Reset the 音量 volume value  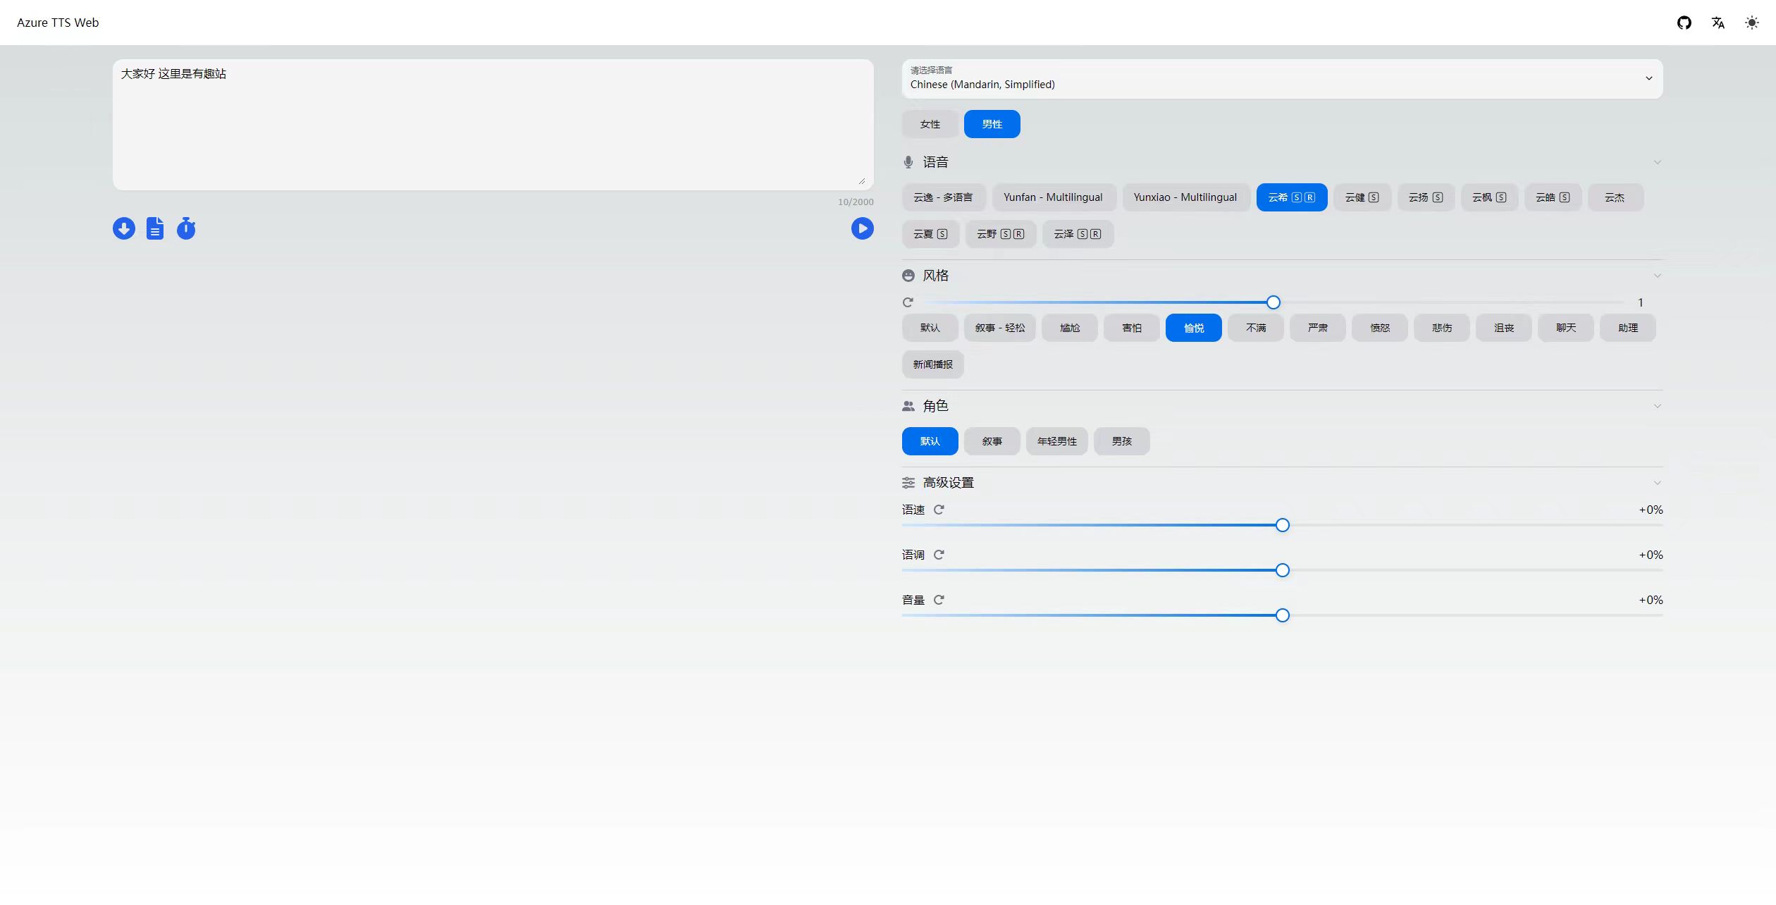[x=939, y=600]
